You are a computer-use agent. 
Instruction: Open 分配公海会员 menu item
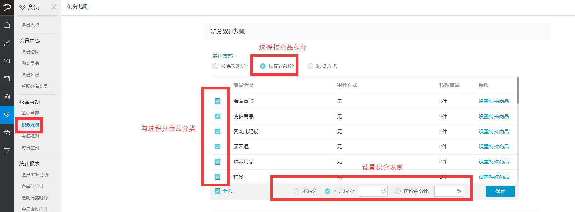35,87
